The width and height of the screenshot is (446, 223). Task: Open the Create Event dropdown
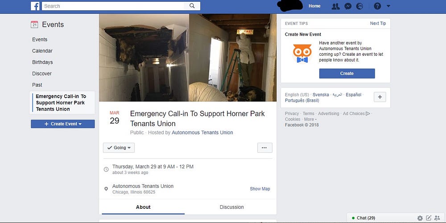pos(63,124)
